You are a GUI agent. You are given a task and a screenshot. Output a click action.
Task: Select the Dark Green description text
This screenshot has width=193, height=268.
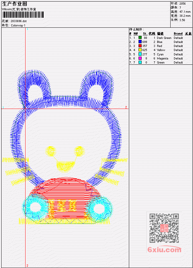click(164, 38)
